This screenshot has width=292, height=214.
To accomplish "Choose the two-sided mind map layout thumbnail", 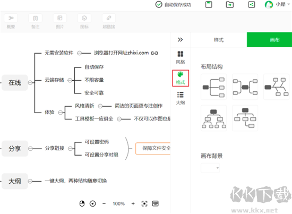I will (245, 87).
